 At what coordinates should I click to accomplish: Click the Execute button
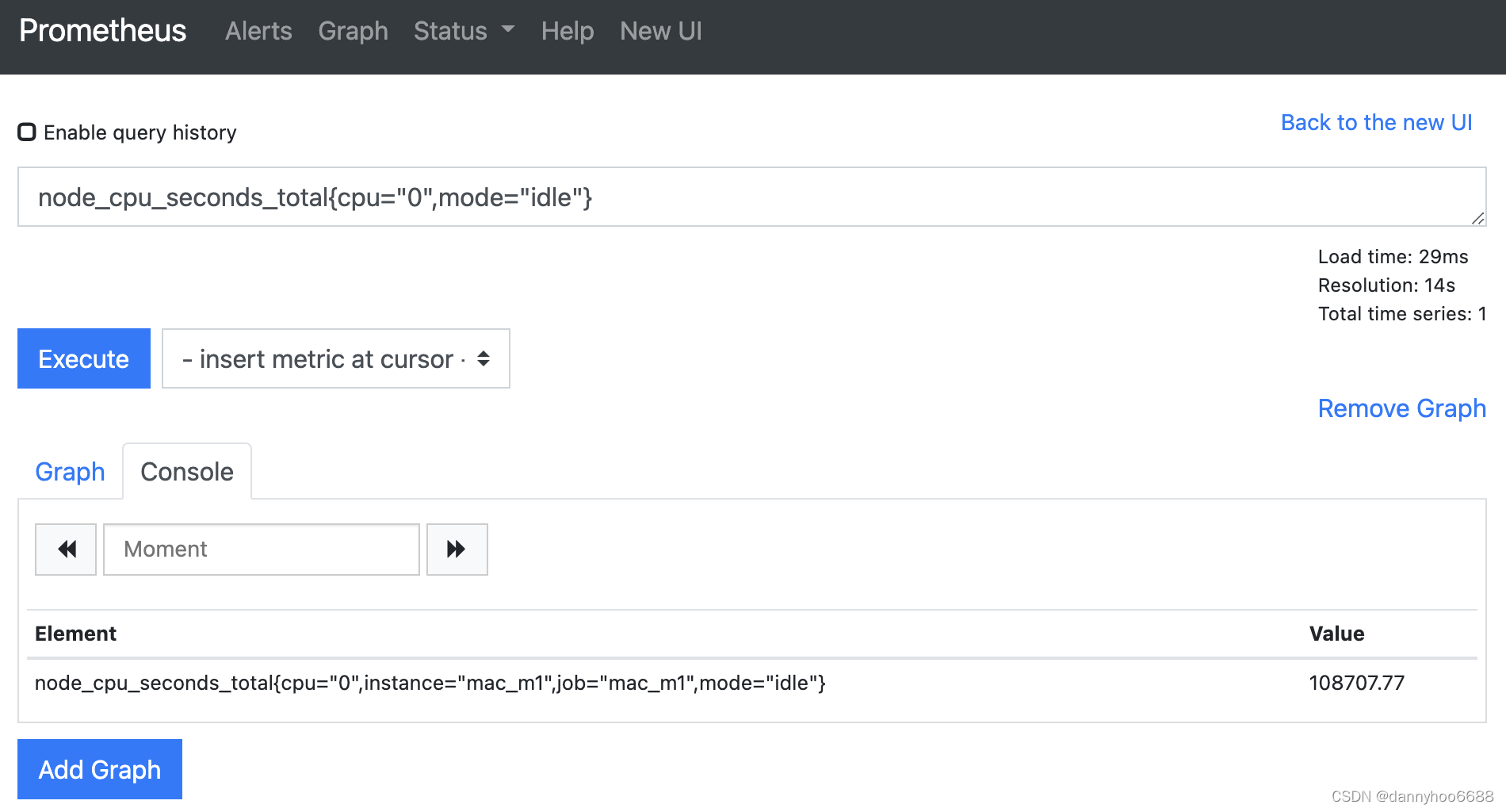click(x=84, y=358)
